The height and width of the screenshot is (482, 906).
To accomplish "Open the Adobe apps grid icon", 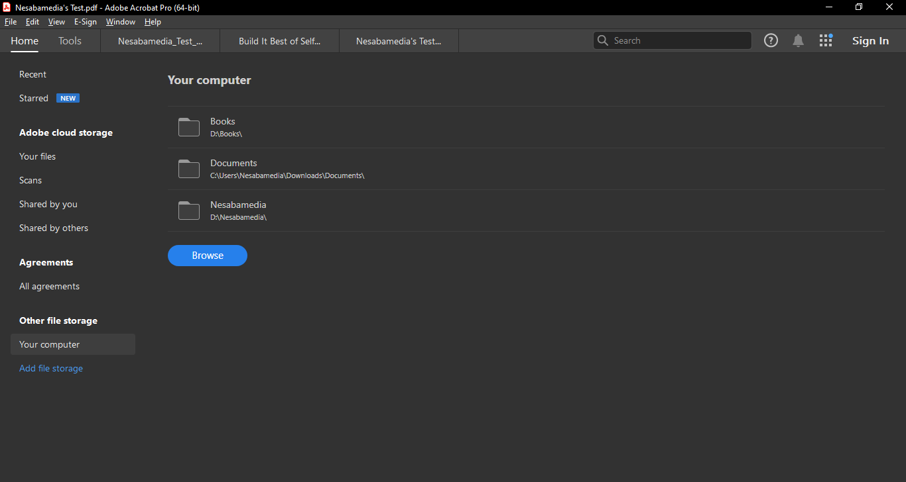I will (825, 40).
